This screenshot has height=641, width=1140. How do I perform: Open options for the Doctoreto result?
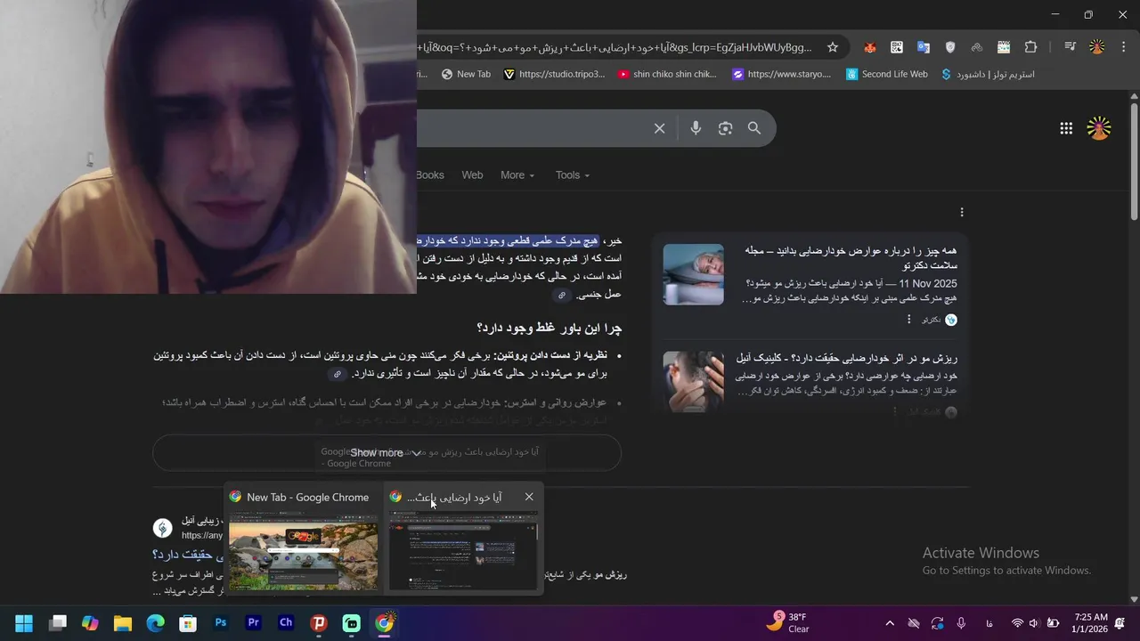click(x=909, y=320)
